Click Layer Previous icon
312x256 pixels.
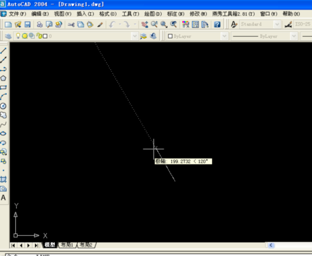point(153,36)
